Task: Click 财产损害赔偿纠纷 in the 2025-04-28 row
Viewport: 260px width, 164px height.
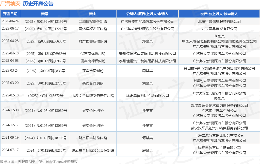Action: (x=93, y=41)
